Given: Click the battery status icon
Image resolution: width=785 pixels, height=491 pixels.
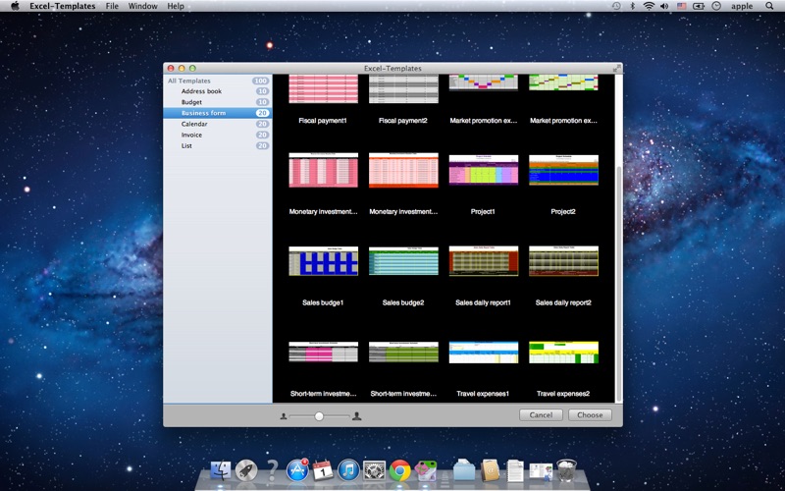Looking at the screenshot, I should [699, 6].
